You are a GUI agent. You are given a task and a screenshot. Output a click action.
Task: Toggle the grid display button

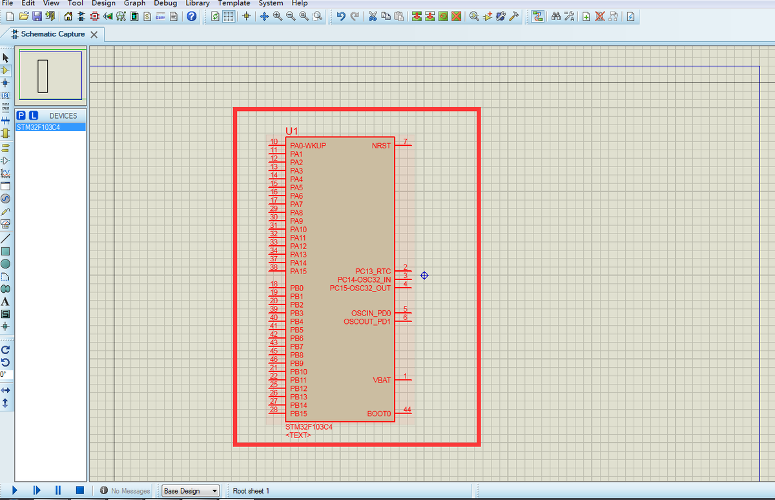click(229, 16)
